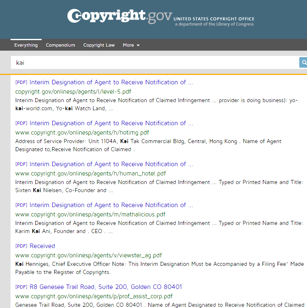Open the Received PDF result
The image size is (307, 308).
pyautogui.click(x=42, y=246)
